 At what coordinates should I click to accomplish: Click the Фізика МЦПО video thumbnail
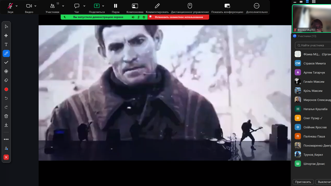(312, 19)
